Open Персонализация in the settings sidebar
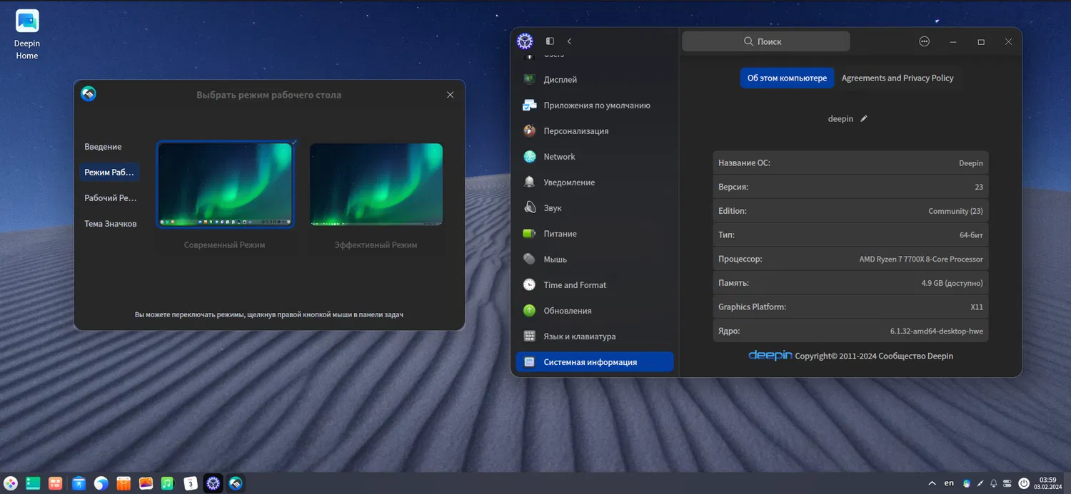1071x494 pixels. point(575,131)
